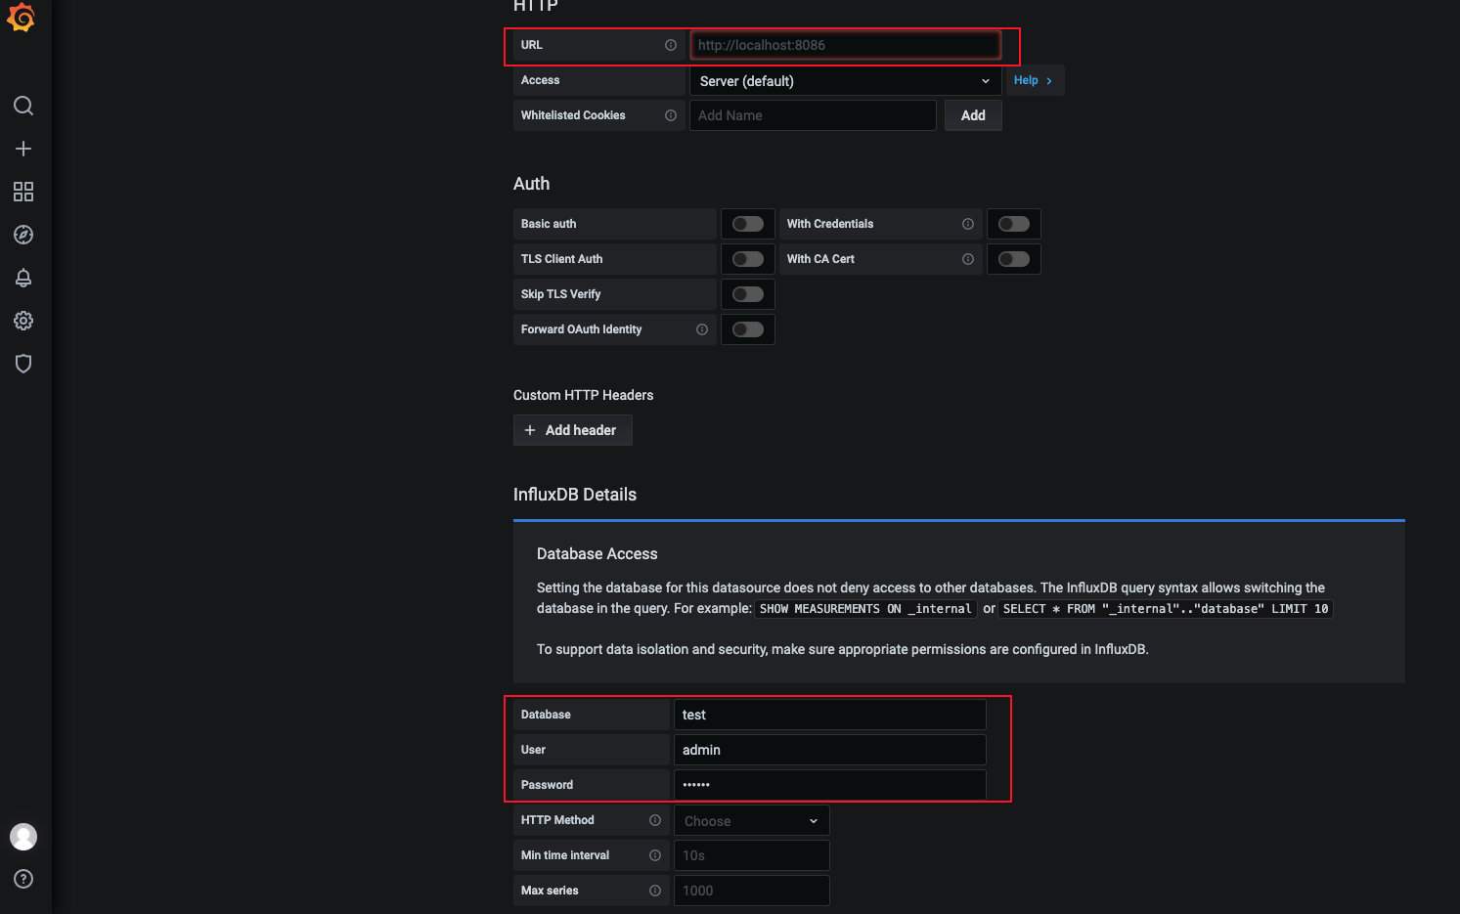Focus the URL input field
1460x914 pixels.
tap(845, 45)
